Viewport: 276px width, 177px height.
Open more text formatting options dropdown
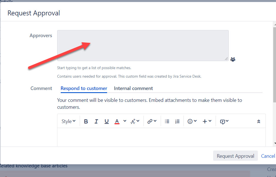(x=135, y=121)
